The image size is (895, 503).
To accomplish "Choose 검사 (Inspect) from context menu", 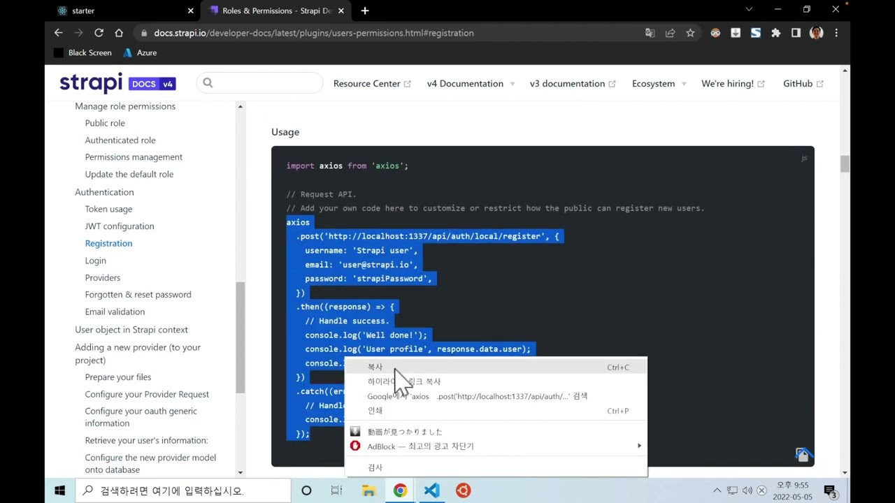I will 496,467.
